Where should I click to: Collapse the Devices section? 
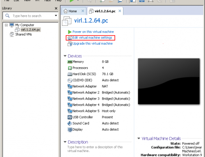pyautogui.click(x=65, y=56)
